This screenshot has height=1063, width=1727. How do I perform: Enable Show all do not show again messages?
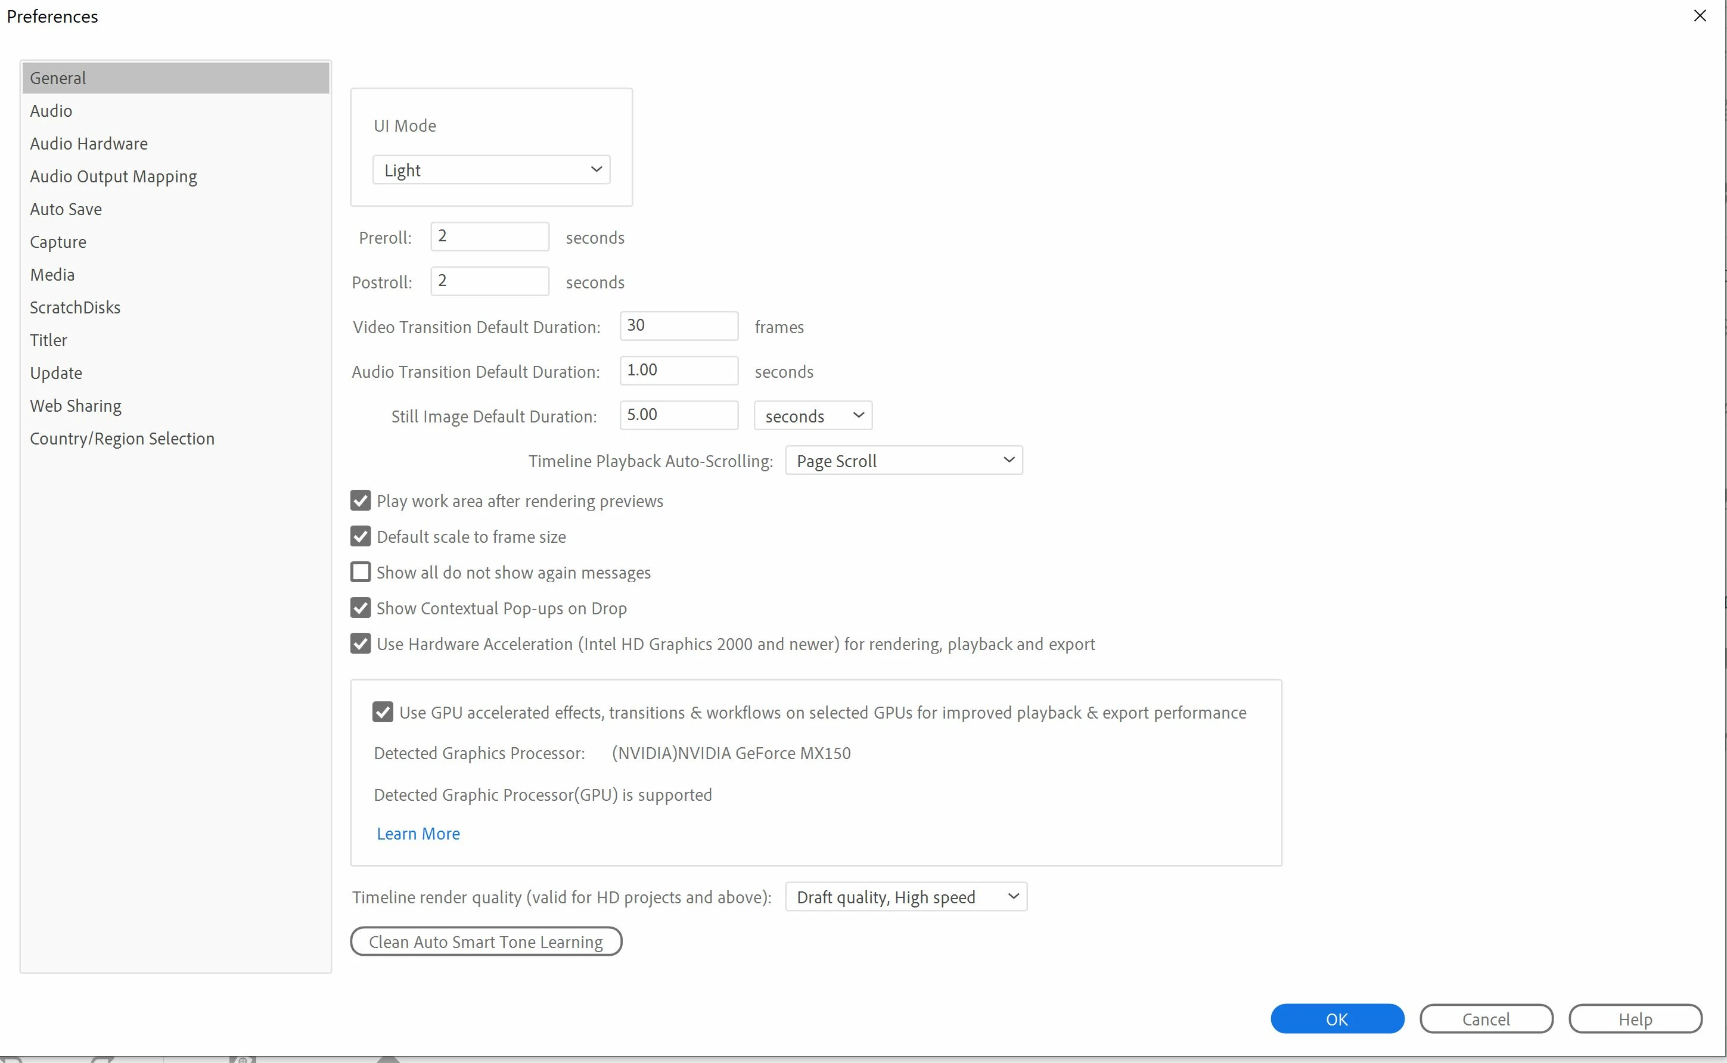coord(361,572)
